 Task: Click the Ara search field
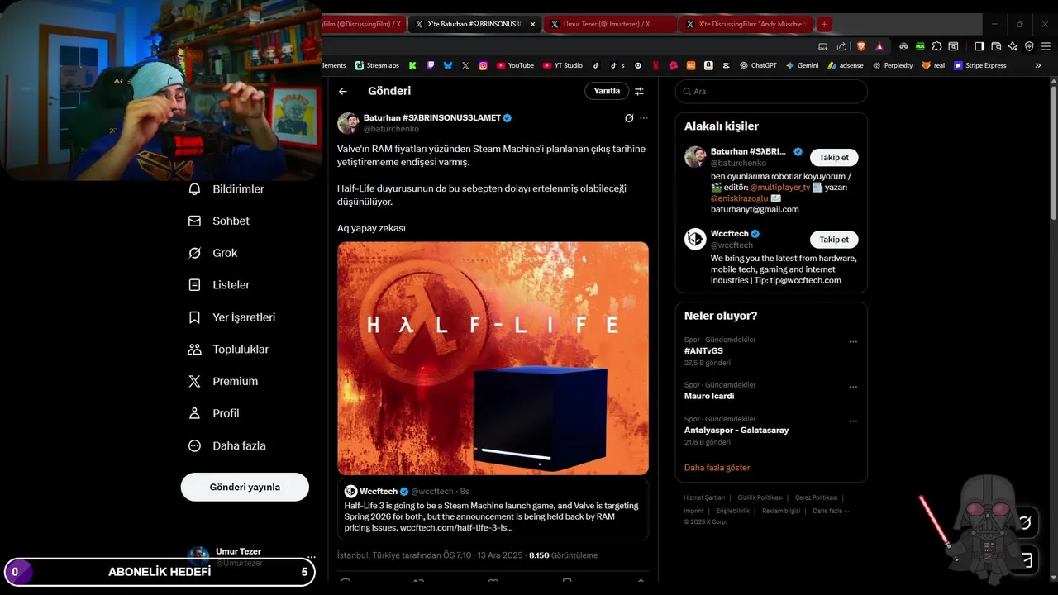771,91
